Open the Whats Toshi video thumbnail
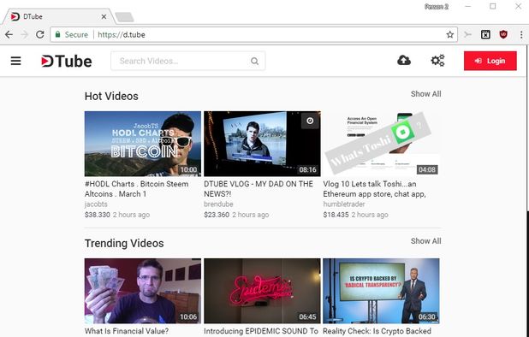 pyautogui.click(x=381, y=144)
